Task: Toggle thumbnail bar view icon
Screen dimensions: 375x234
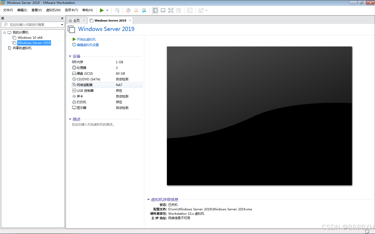Action: click(x=163, y=10)
